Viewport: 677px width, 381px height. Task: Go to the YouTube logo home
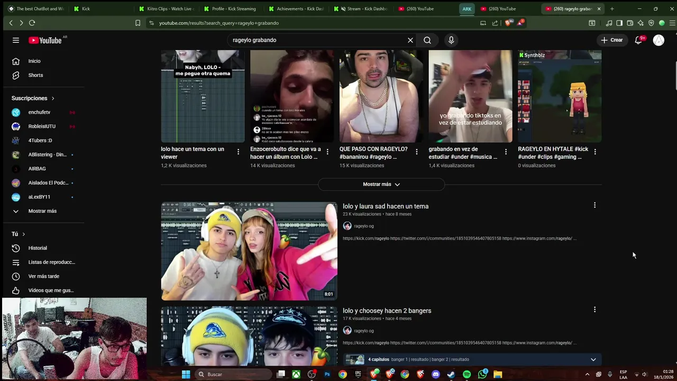pos(45,40)
